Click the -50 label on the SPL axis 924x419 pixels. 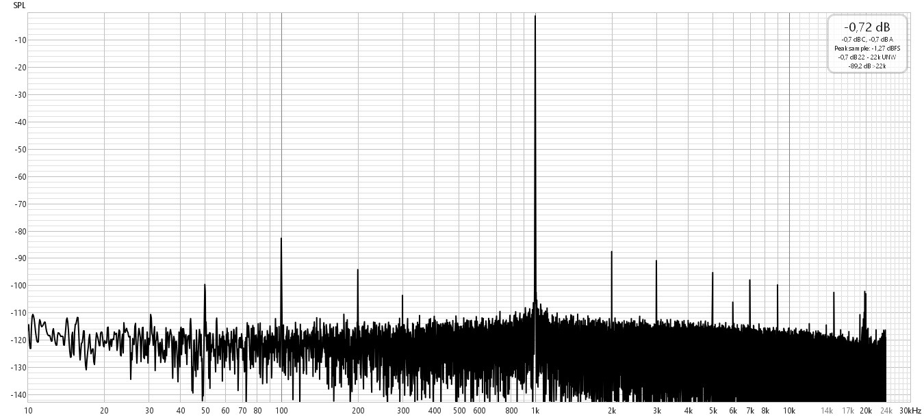coord(21,149)
